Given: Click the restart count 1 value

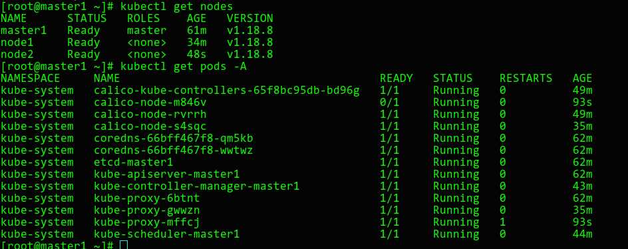Looking at the screenshot, I should coord(503,222).
